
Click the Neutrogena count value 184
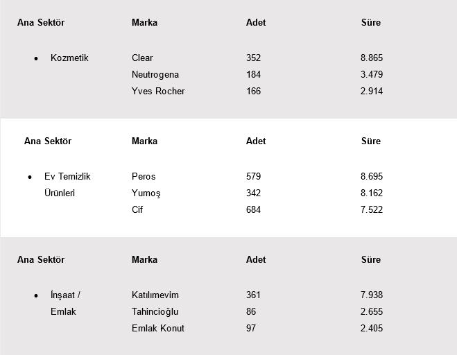tap(253, 74)
